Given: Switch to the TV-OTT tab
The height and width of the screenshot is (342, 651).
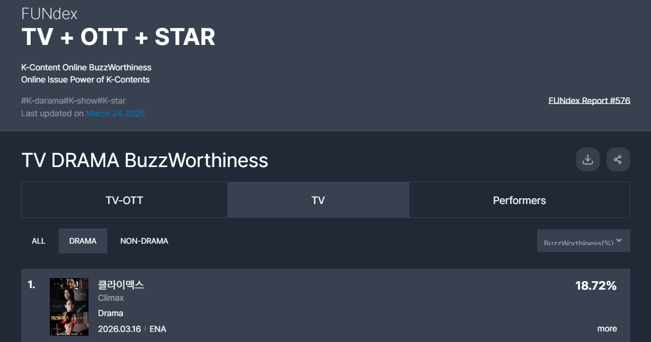Looking at the screenshot, I should (124, 200).
